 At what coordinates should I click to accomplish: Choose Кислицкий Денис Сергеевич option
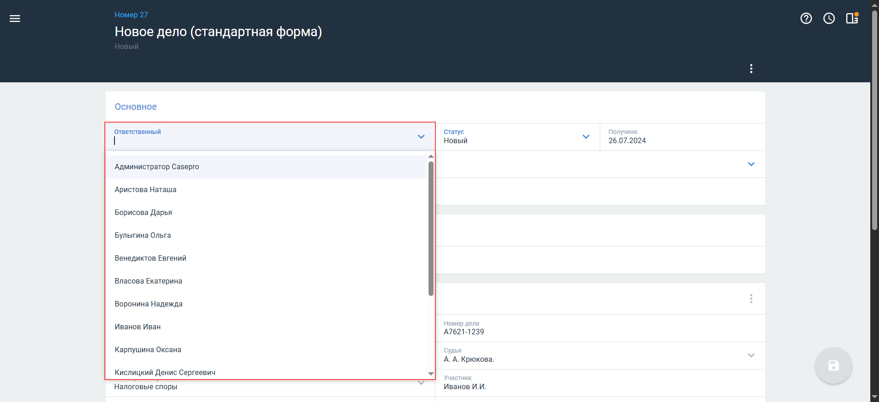pos(165,372)
